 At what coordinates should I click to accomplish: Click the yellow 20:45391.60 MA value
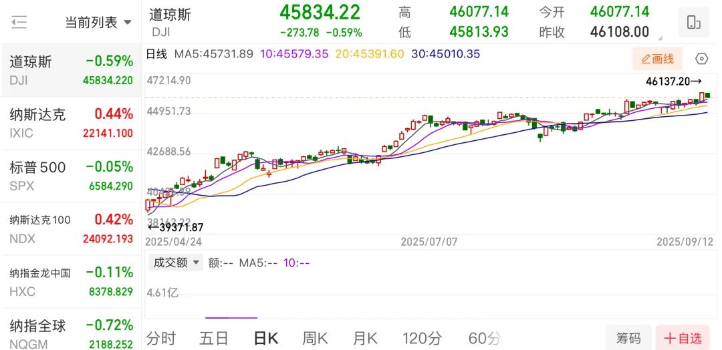pos(369,54)
